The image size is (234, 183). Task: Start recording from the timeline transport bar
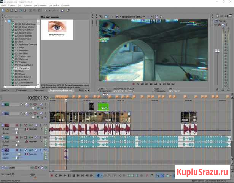pos(52,175)
